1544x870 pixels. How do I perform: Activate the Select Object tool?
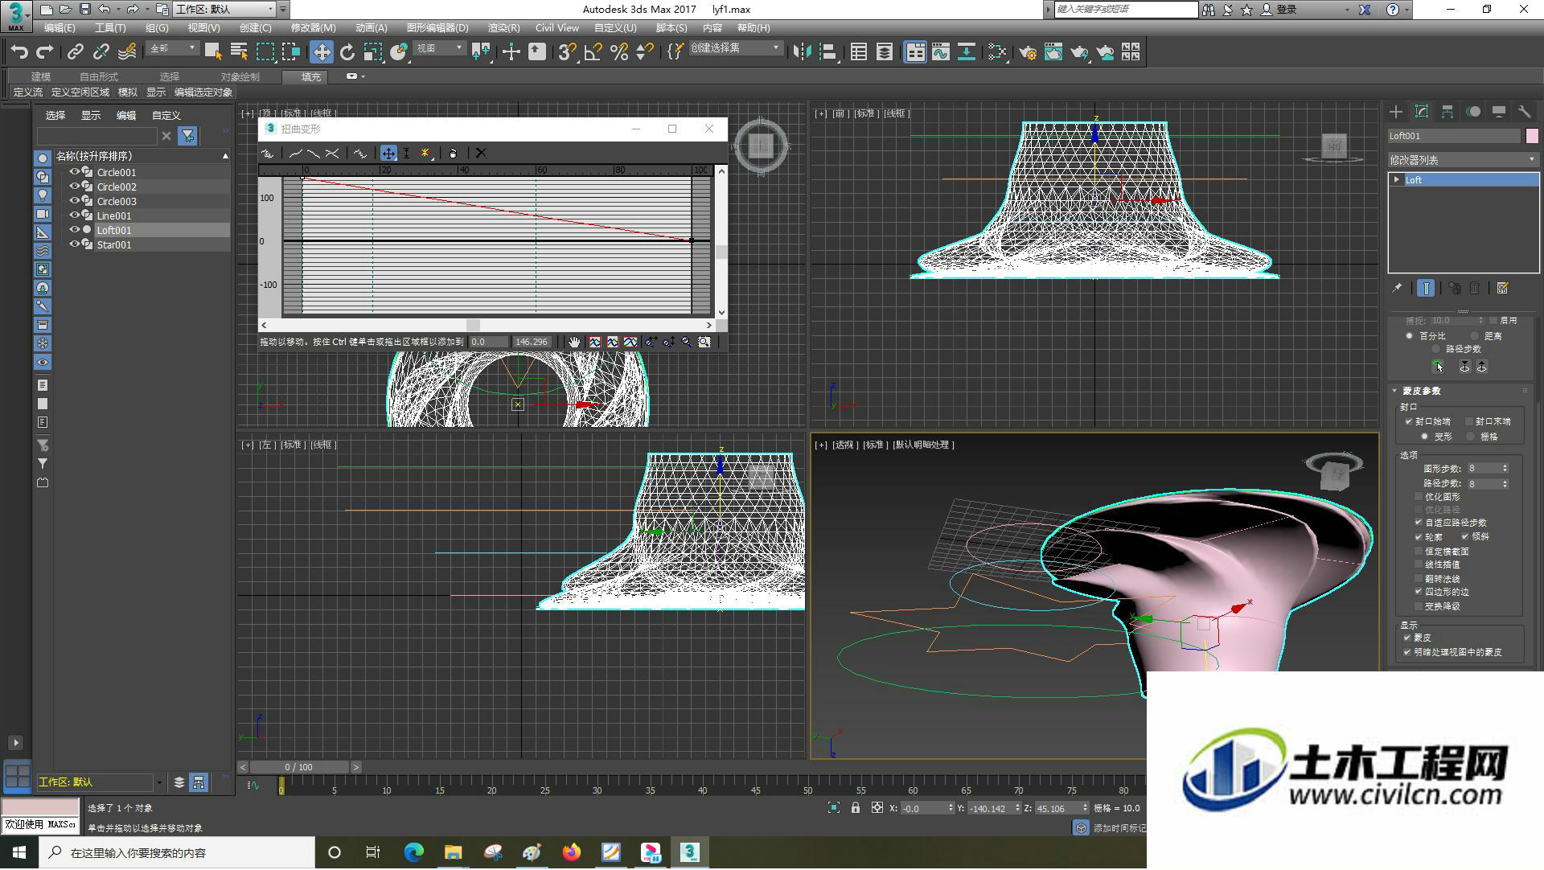click(x=213, y=52)
